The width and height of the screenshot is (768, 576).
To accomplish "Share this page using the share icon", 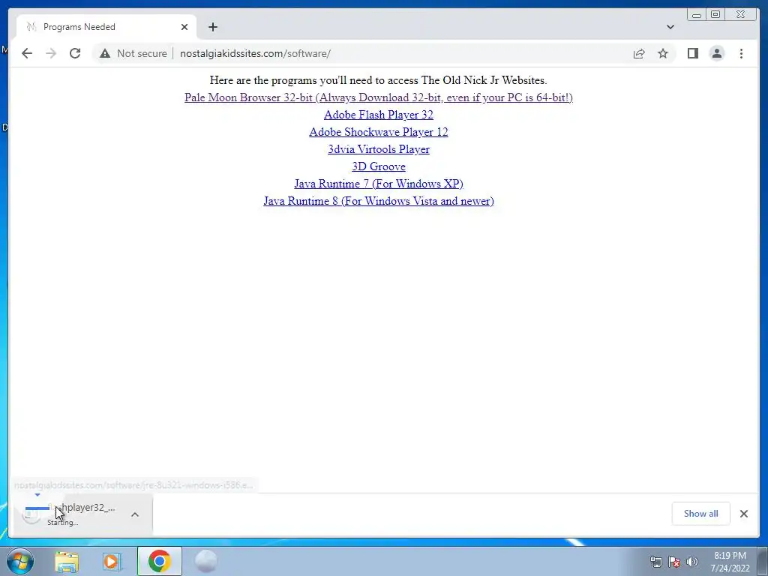I will (639, 53).
